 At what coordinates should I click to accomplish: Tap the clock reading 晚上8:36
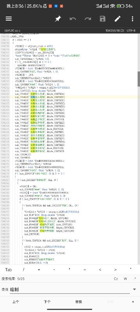[15, 6]
